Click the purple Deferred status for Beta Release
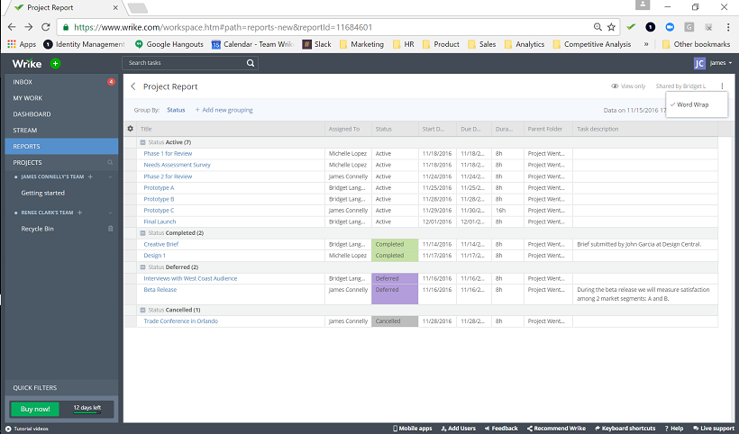 pos(395,294)
